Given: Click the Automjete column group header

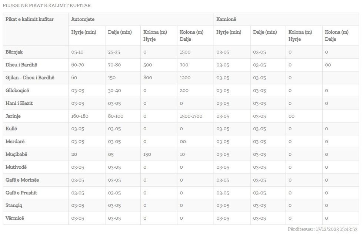Looking at the screenshot, I should 83,19.
